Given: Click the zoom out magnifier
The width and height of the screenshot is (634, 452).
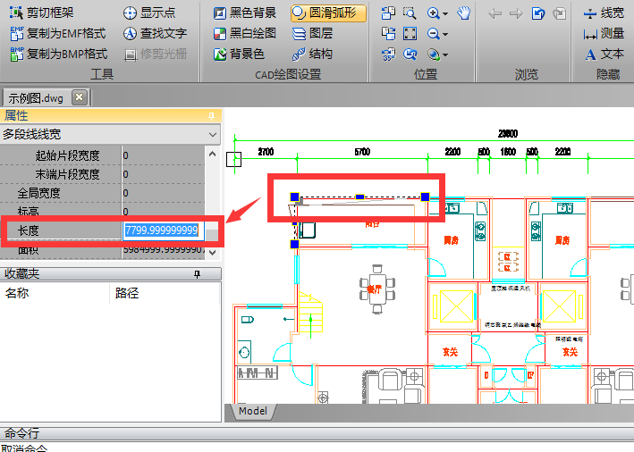Looking at the screenshot, I should pos(433,34).
